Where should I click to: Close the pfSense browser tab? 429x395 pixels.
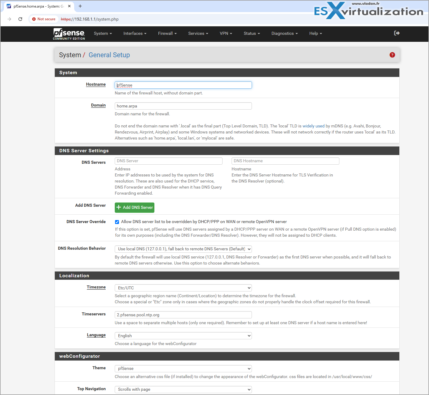coord(69,6)
